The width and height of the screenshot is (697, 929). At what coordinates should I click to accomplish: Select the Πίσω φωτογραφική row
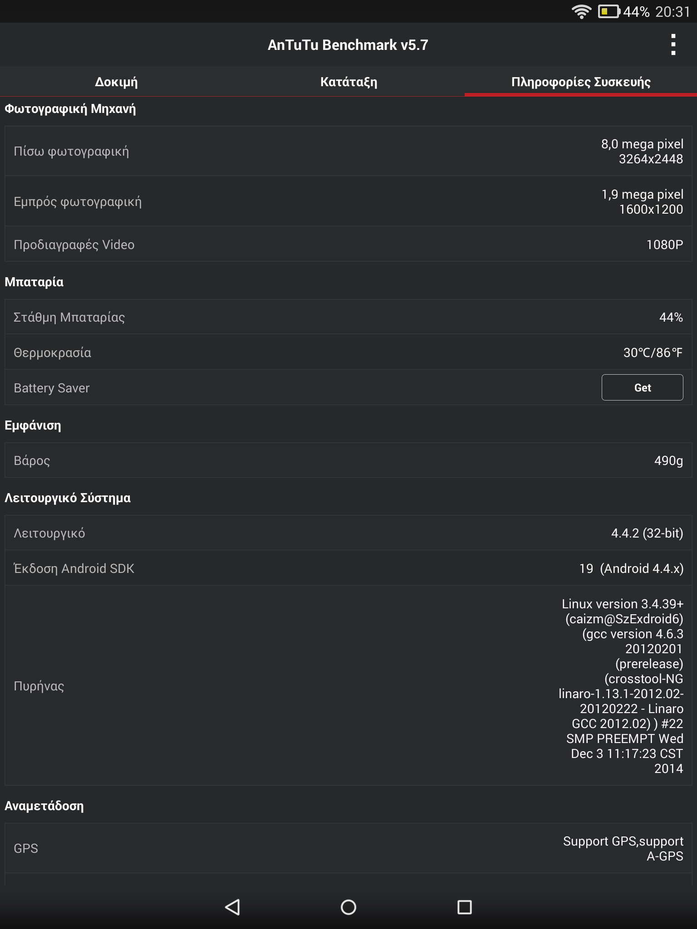[x=348, y=151]
